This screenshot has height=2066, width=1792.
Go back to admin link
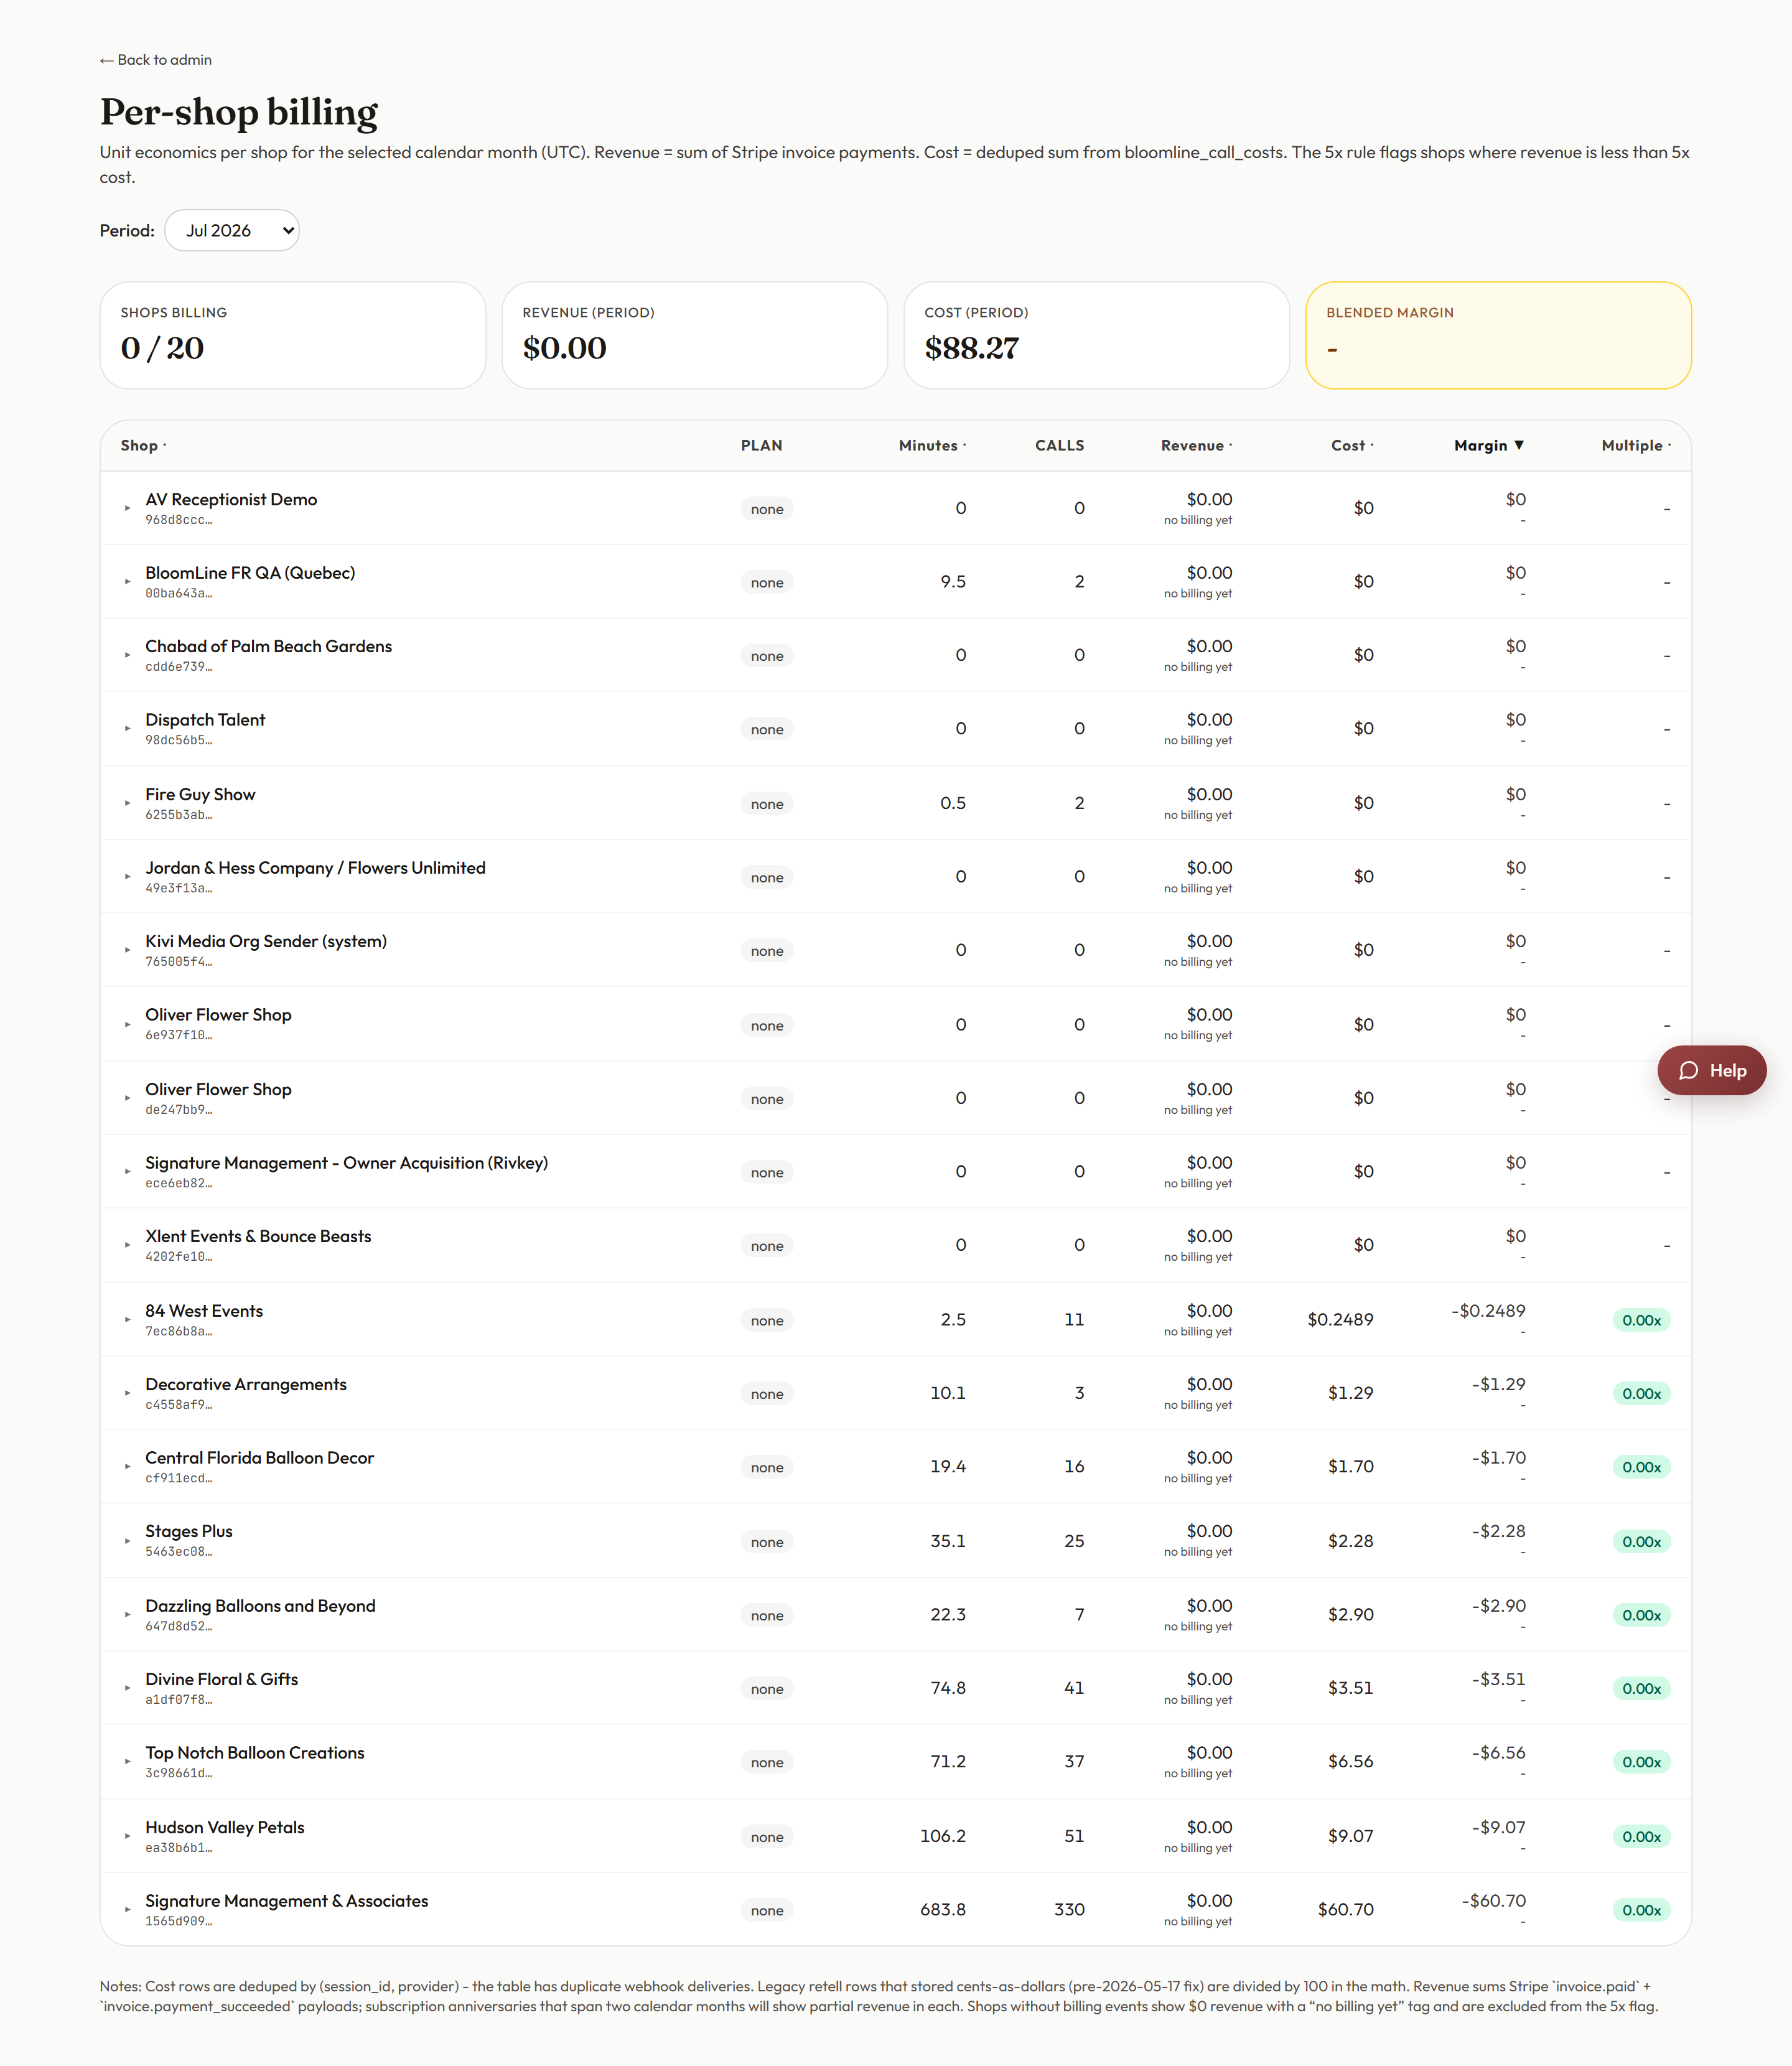click(155, 60)
